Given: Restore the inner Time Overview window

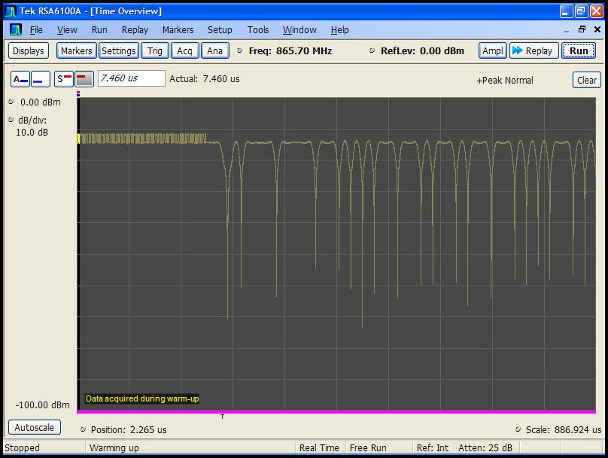Looking at the screenshot, I should tap(582, 29).
